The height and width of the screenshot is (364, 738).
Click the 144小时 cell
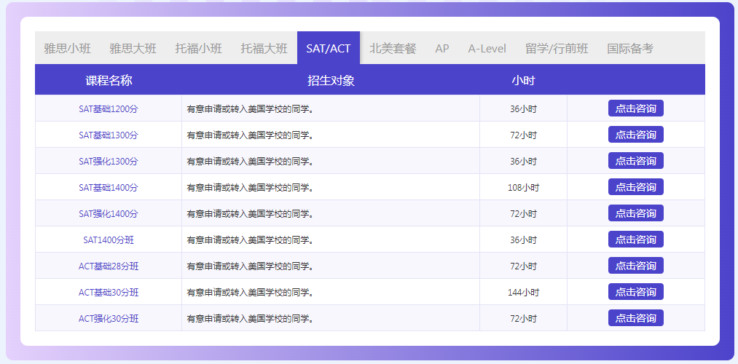point(523,292)
